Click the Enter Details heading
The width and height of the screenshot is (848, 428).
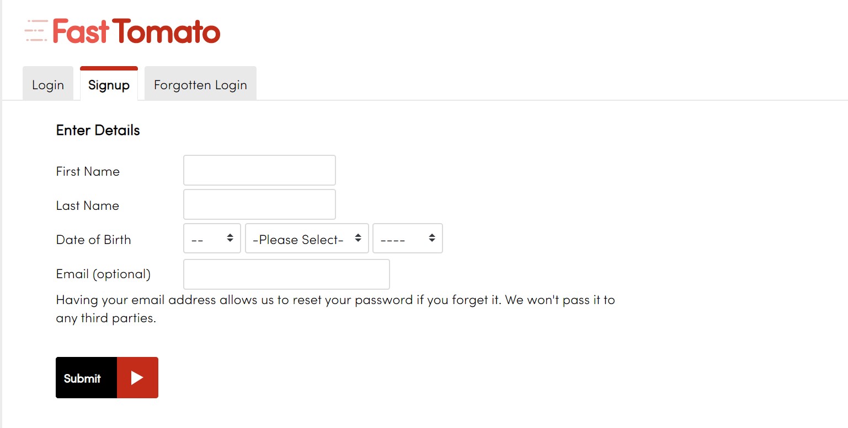(x=98, y=131)
